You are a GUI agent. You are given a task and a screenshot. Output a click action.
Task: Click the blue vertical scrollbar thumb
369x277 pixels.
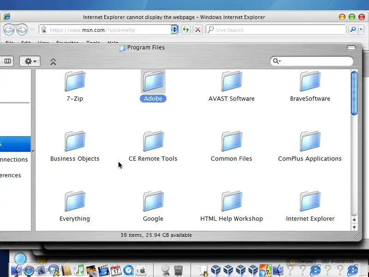click(354, 93)
